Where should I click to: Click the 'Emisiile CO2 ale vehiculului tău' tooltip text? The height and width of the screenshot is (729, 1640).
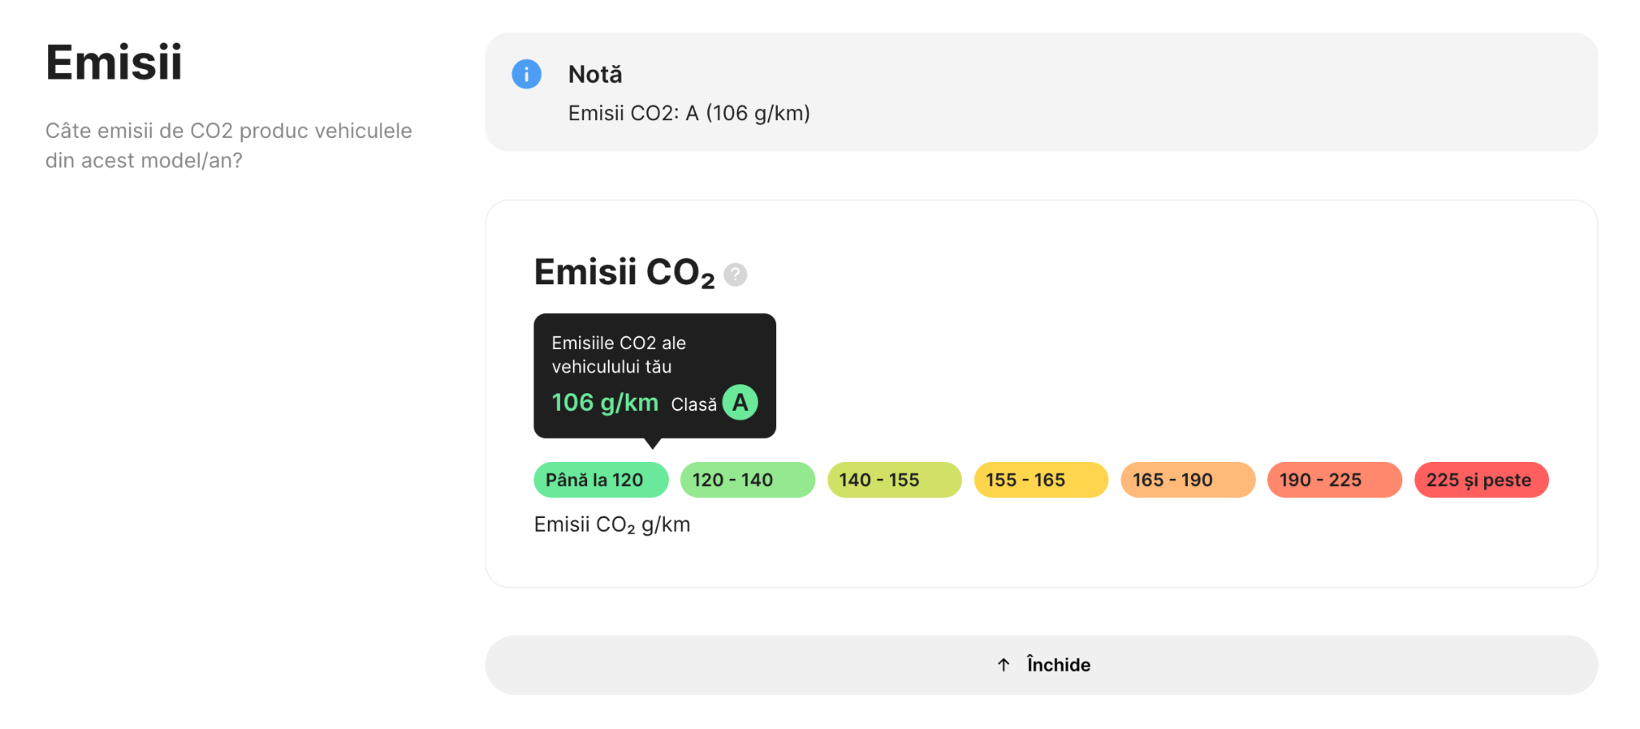[618, 354]
